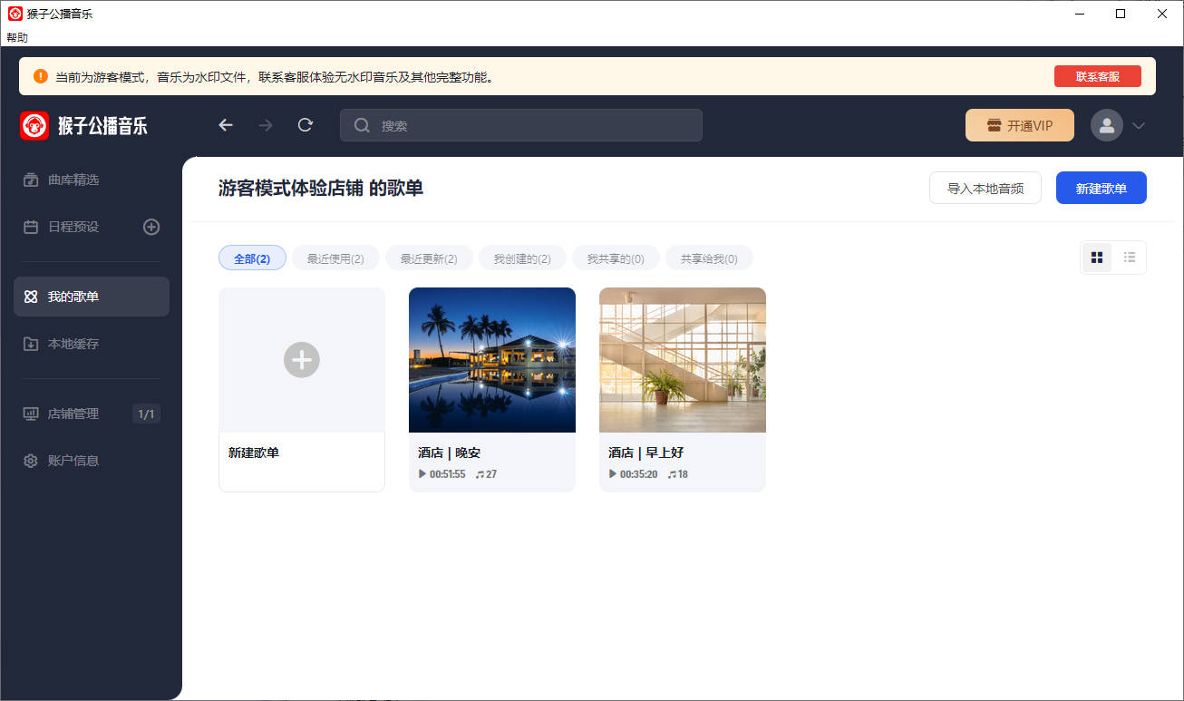Click the magnifier icon in search bar
The width and height of the screenshot is (1184, 701).
click(x=362, y=125)
